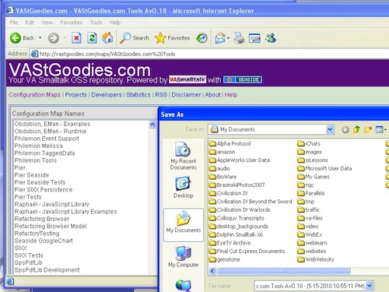Click the Seaside logo badge
This screenshot has height=292, width=389.
click(243, 79)
